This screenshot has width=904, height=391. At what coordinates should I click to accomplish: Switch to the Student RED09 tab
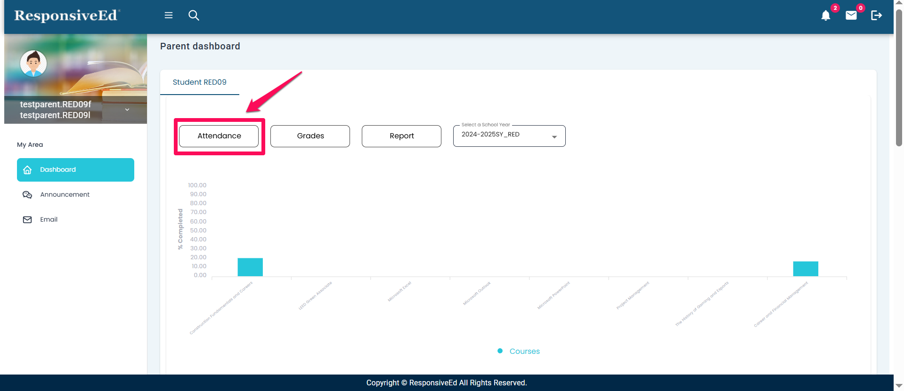[x=199, y=82]
